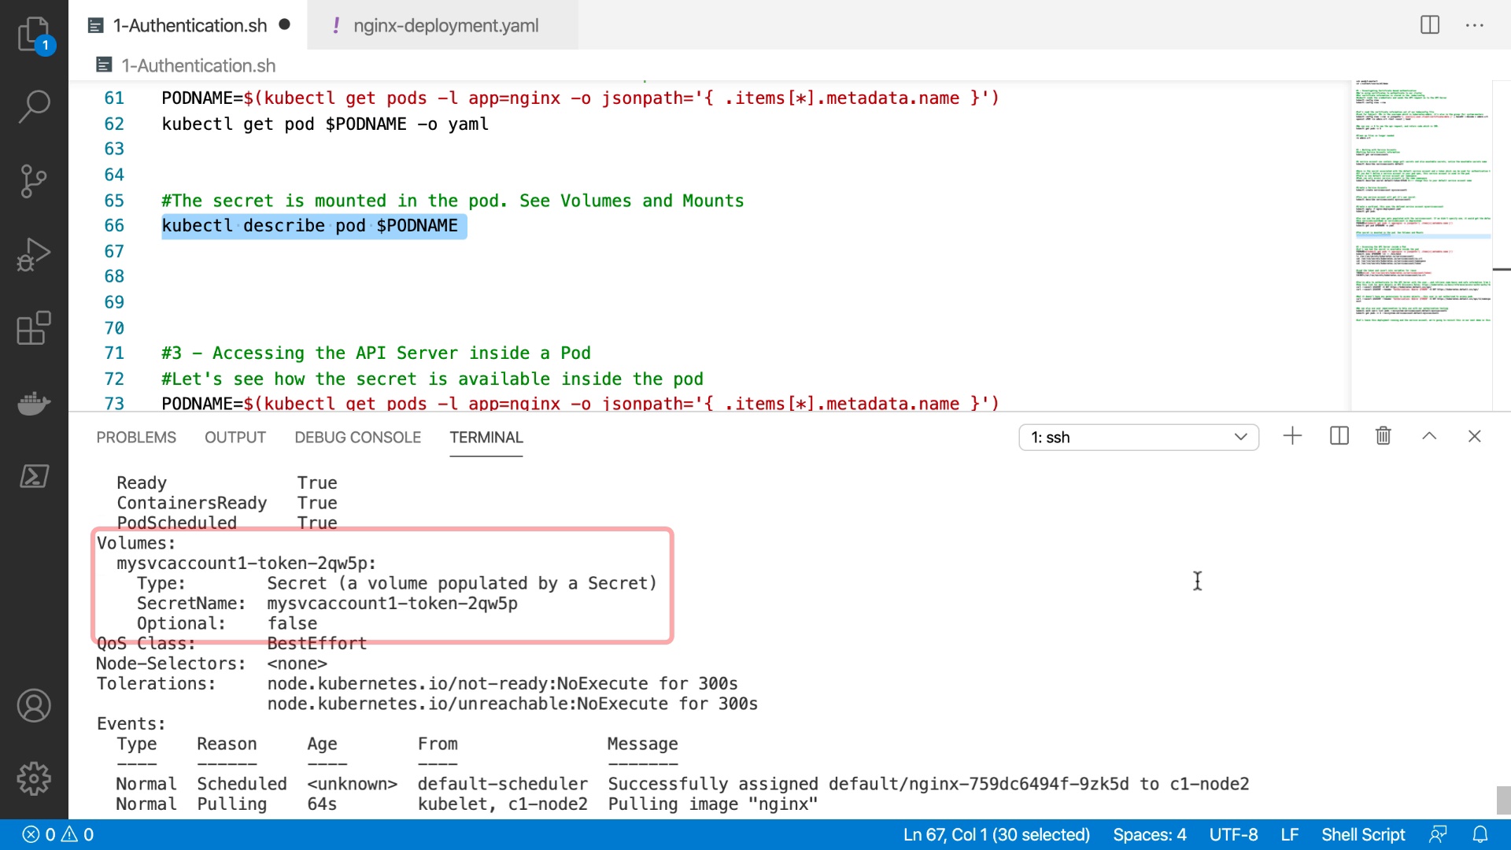This screenshot has width=1511, height=850.
Task: Switch to the PROBLEMS tab
Action: [136, 437]
